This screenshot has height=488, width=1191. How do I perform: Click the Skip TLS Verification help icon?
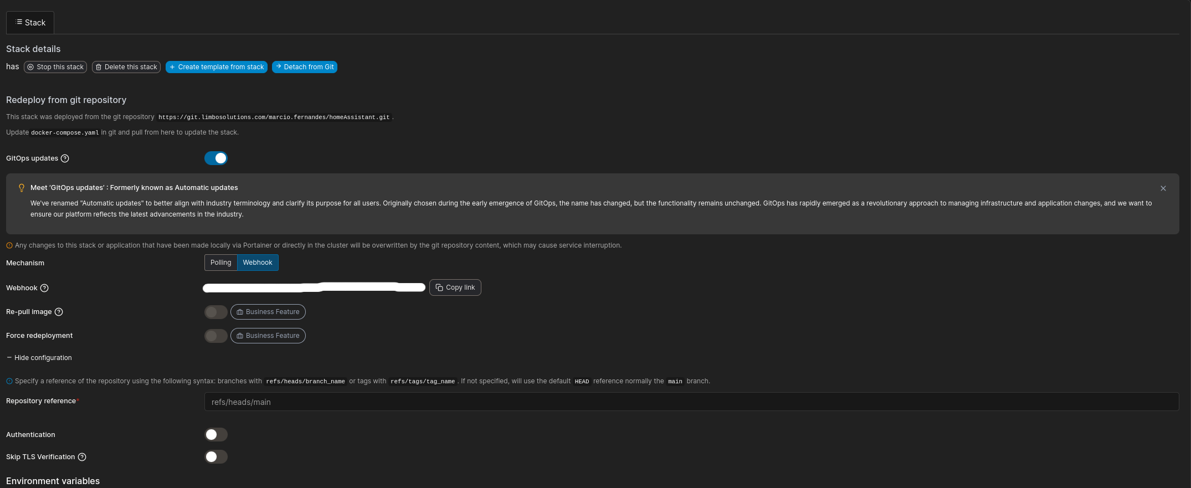click(82, 457)
